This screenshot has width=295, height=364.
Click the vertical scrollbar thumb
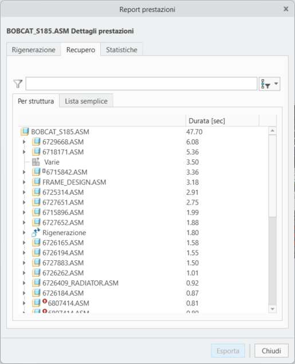click(x=273, y=176)
